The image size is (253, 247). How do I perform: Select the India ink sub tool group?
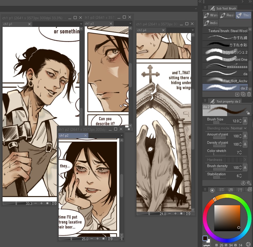(x=210, y=23)
